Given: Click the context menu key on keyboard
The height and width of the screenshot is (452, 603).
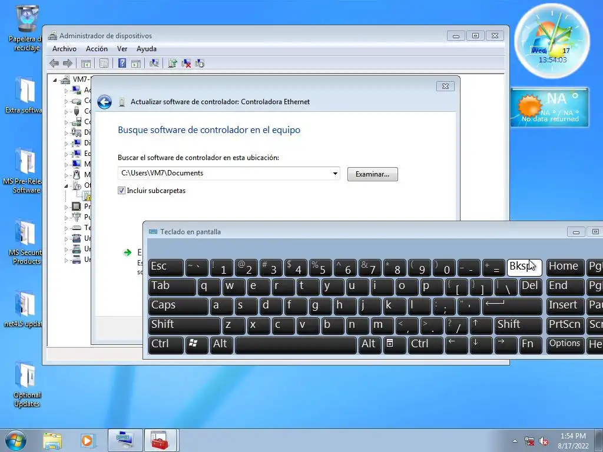Looking at the screenshot, I should click(394, 344).
